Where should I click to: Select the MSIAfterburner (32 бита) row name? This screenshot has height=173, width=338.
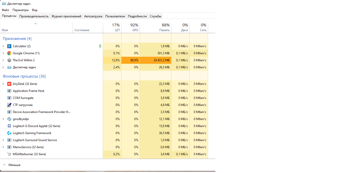[x=29, y=154]
